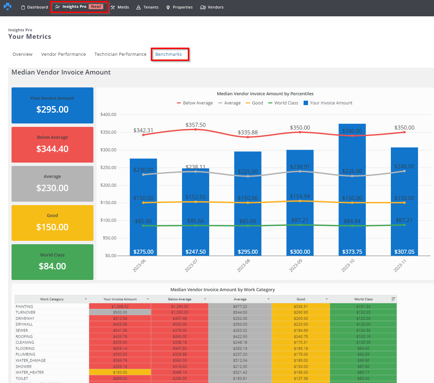Switch to the Vendor Performance tab
This screenshot has width=434, height=383.
coord(64,54)
